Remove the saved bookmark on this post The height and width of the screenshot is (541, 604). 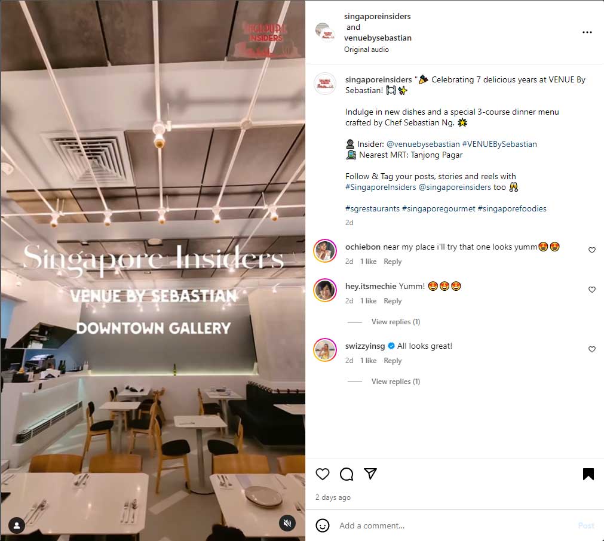pyautogui.click(x=588, y=474)
